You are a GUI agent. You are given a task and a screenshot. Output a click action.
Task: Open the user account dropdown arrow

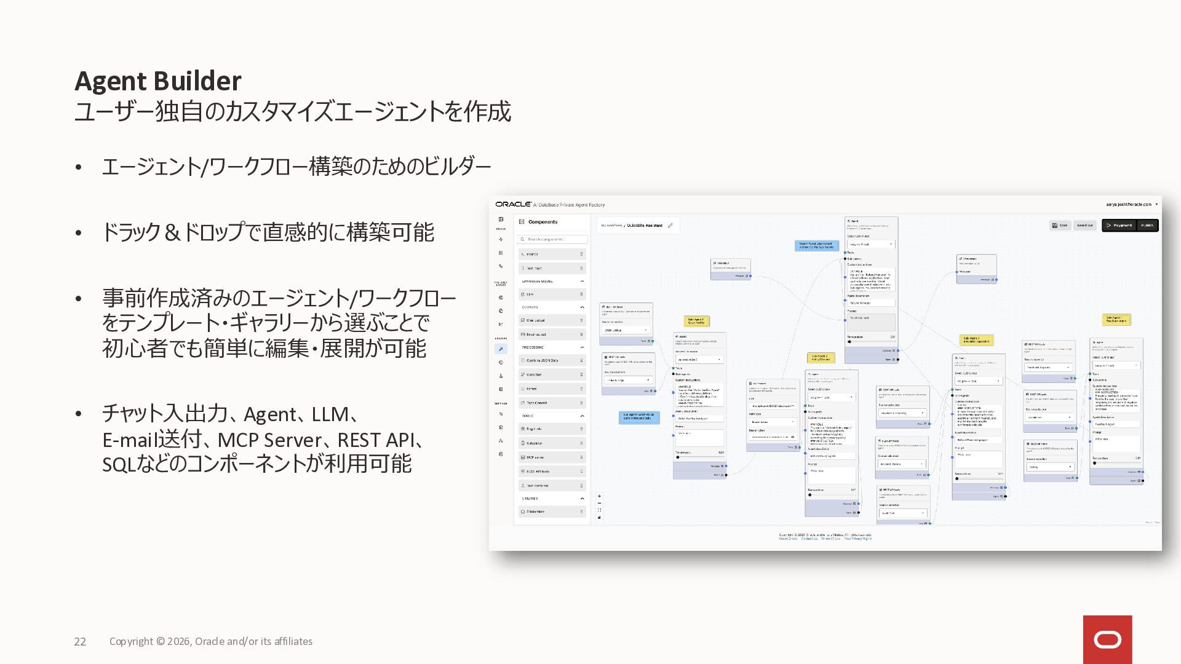(1156, 205)
